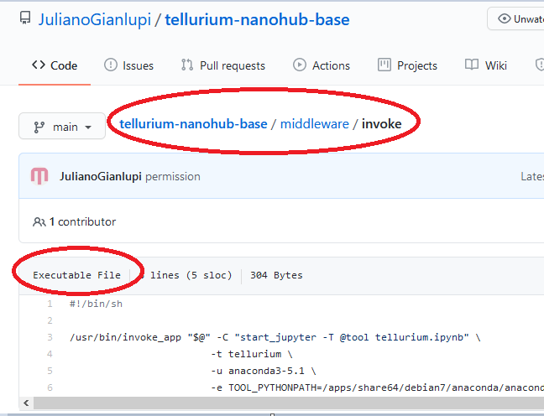Screen dimensions: 544x416
Task: Click the git branch icon beside main
Action: (39, 127)
